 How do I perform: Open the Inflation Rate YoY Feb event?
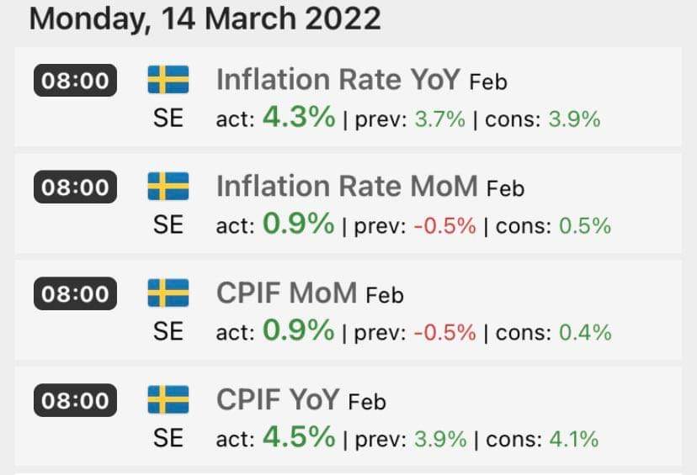(361, 80)
